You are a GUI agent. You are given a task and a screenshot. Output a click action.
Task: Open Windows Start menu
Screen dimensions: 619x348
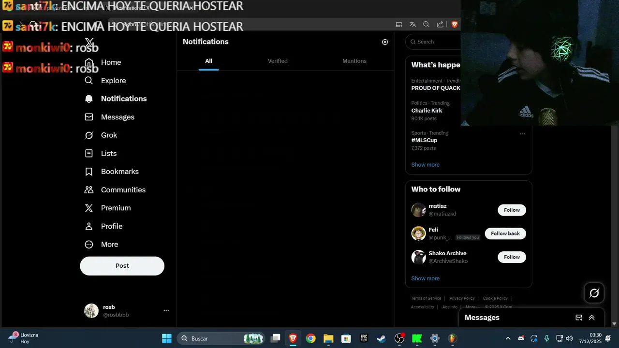click(166, 338)
